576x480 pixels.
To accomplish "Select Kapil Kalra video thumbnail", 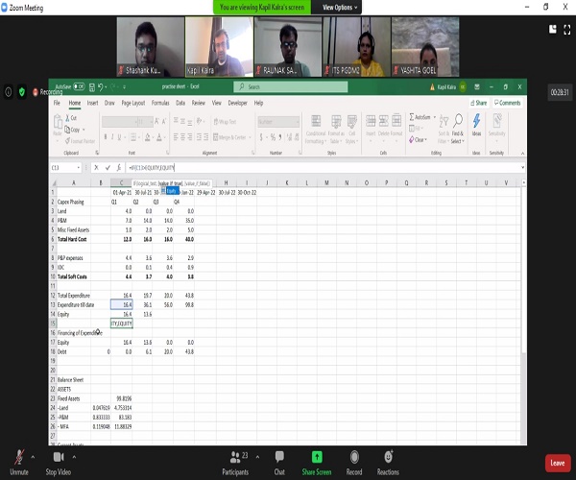I will click(x=219, y=47).
